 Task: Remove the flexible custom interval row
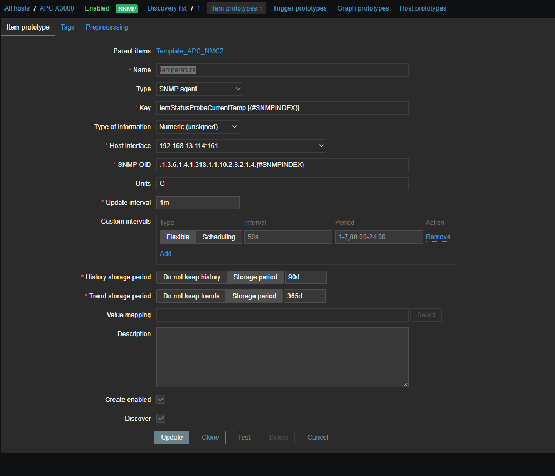point(438,237)
